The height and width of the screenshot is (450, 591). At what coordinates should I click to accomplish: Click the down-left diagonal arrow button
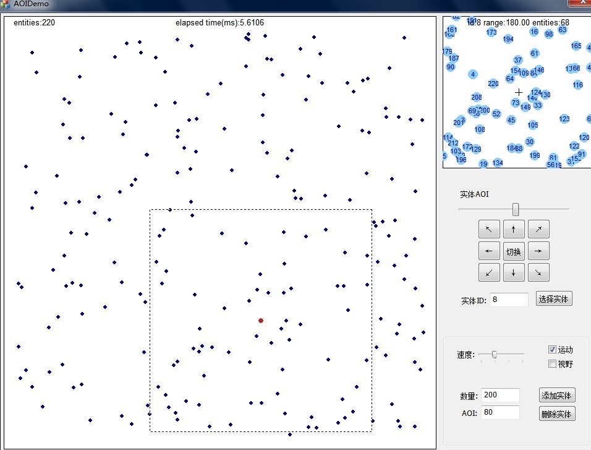[489, 272]
